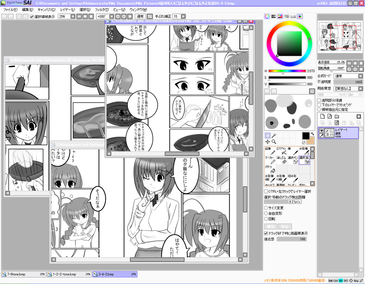Screen dimensions: 365x284
Task: Enable 透明部分保護 checkbox
Action: coord(319,100)
